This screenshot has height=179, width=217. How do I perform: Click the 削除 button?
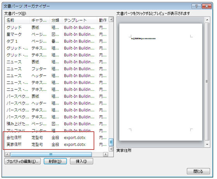(x=55, y=162)
